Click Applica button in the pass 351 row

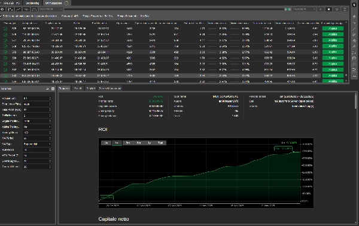(x=333, y=64)
